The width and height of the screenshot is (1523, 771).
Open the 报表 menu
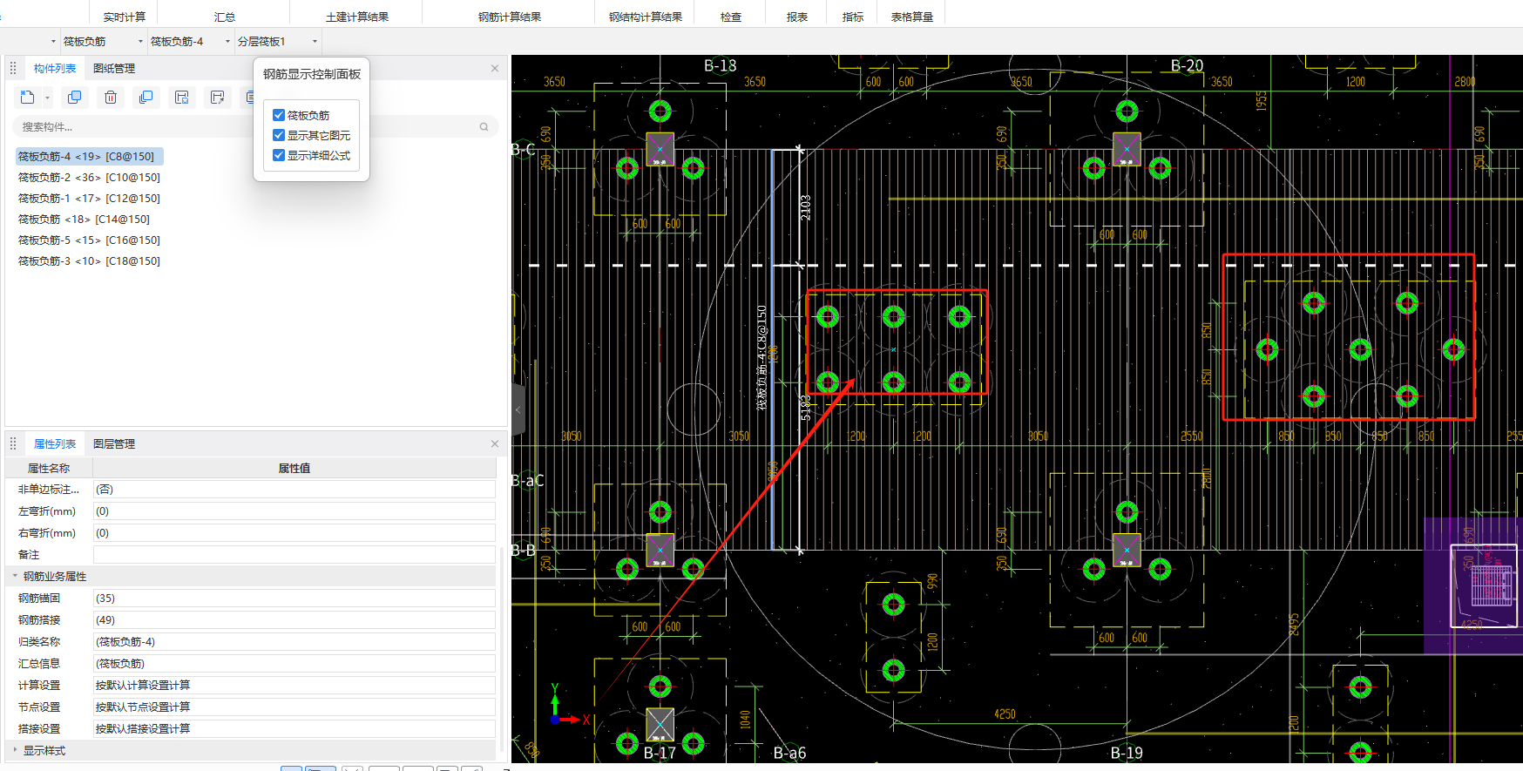pos(796,17)
